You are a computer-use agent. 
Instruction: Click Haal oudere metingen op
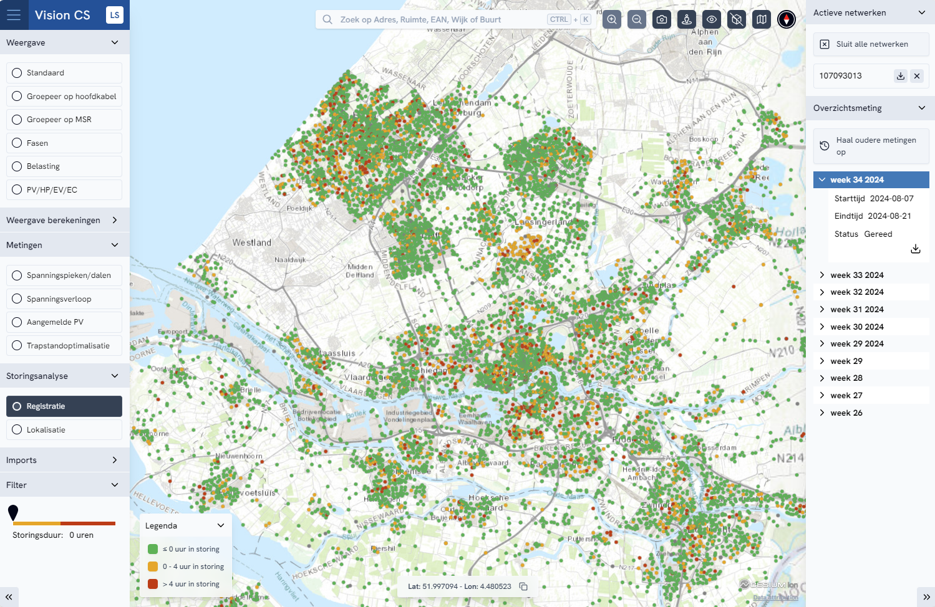(871, 146)
